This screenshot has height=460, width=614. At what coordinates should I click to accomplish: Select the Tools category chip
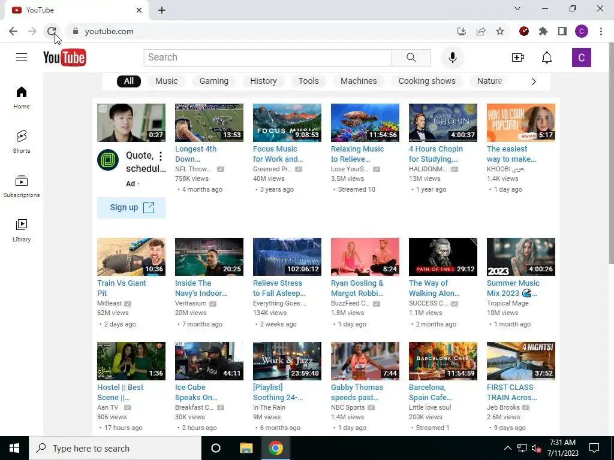[309, 81]
